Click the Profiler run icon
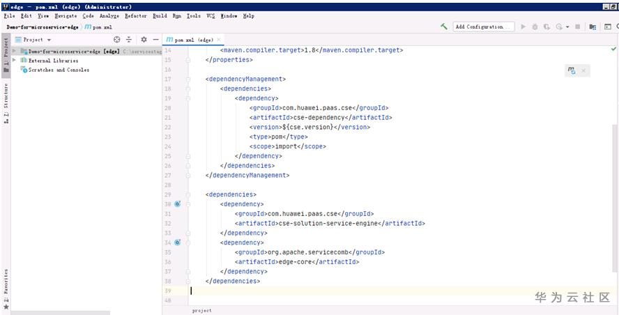The height and width of the screenshot is (315, 619). tap(559, 27)
